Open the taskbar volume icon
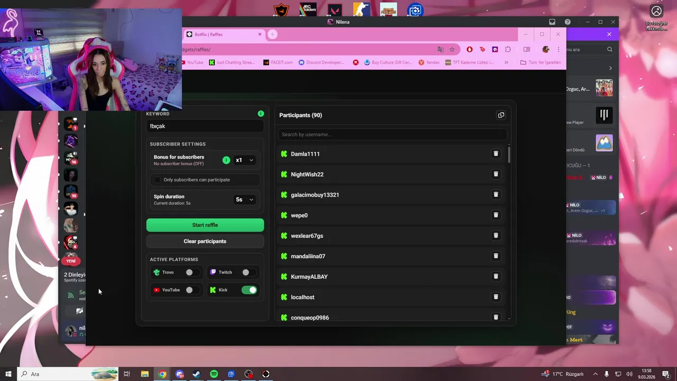 629,374
